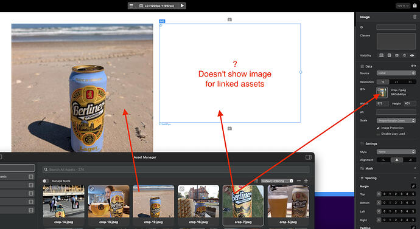420x229 pixels.
Task: Toggle landscape phone visibility icon
Action: [397, 55]
